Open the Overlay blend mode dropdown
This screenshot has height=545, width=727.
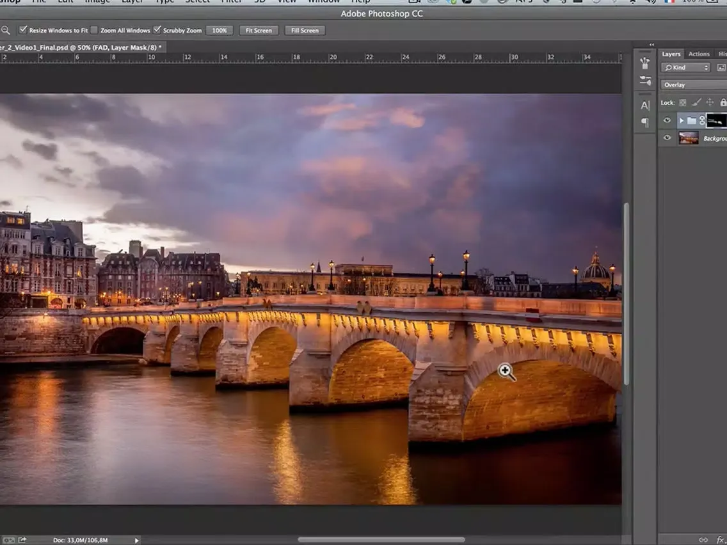coord(694,85)
